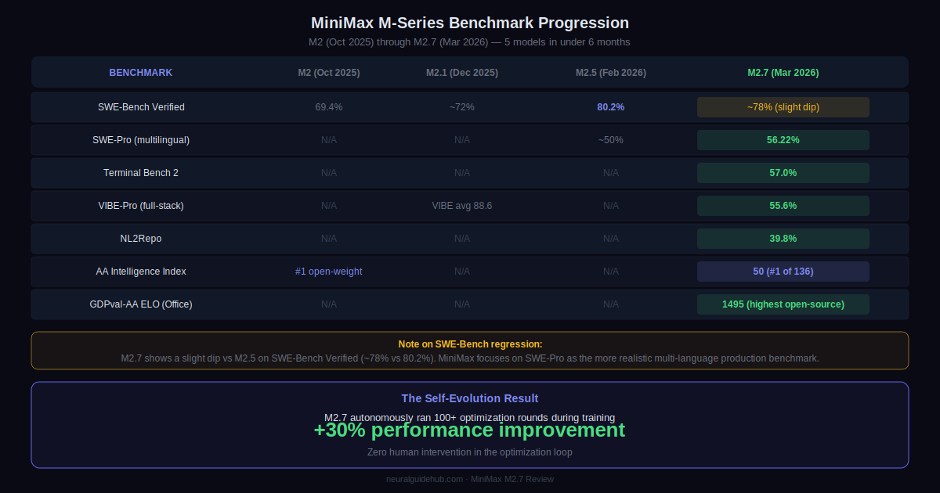Click the M2.5 (Feb 2026) column header
The width and height of the screenshot is (940, 493).
click(611, 73)
